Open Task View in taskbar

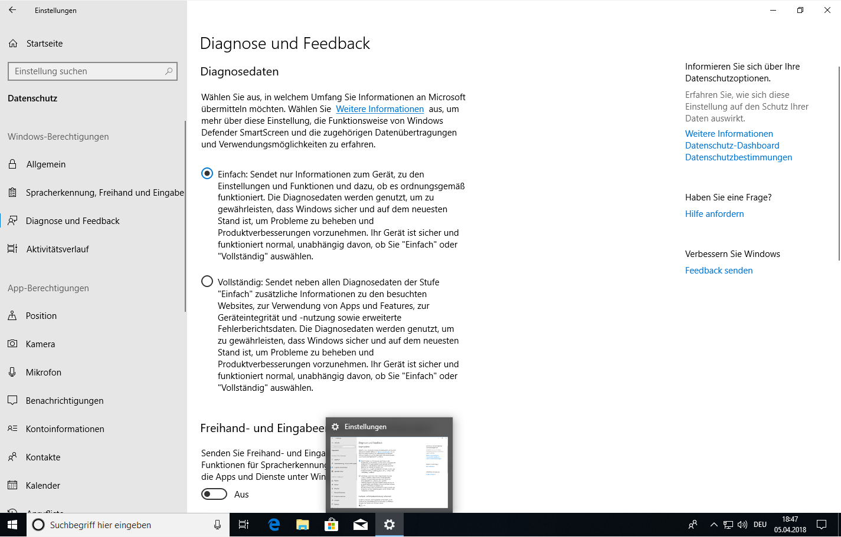pos(244,525)
